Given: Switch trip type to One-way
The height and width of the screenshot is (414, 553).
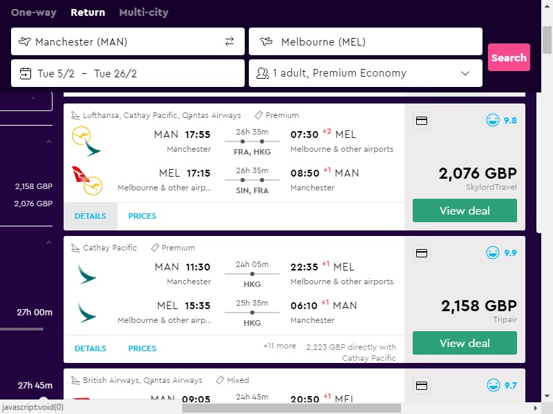Looking at the screenshot, I should 34,12.
